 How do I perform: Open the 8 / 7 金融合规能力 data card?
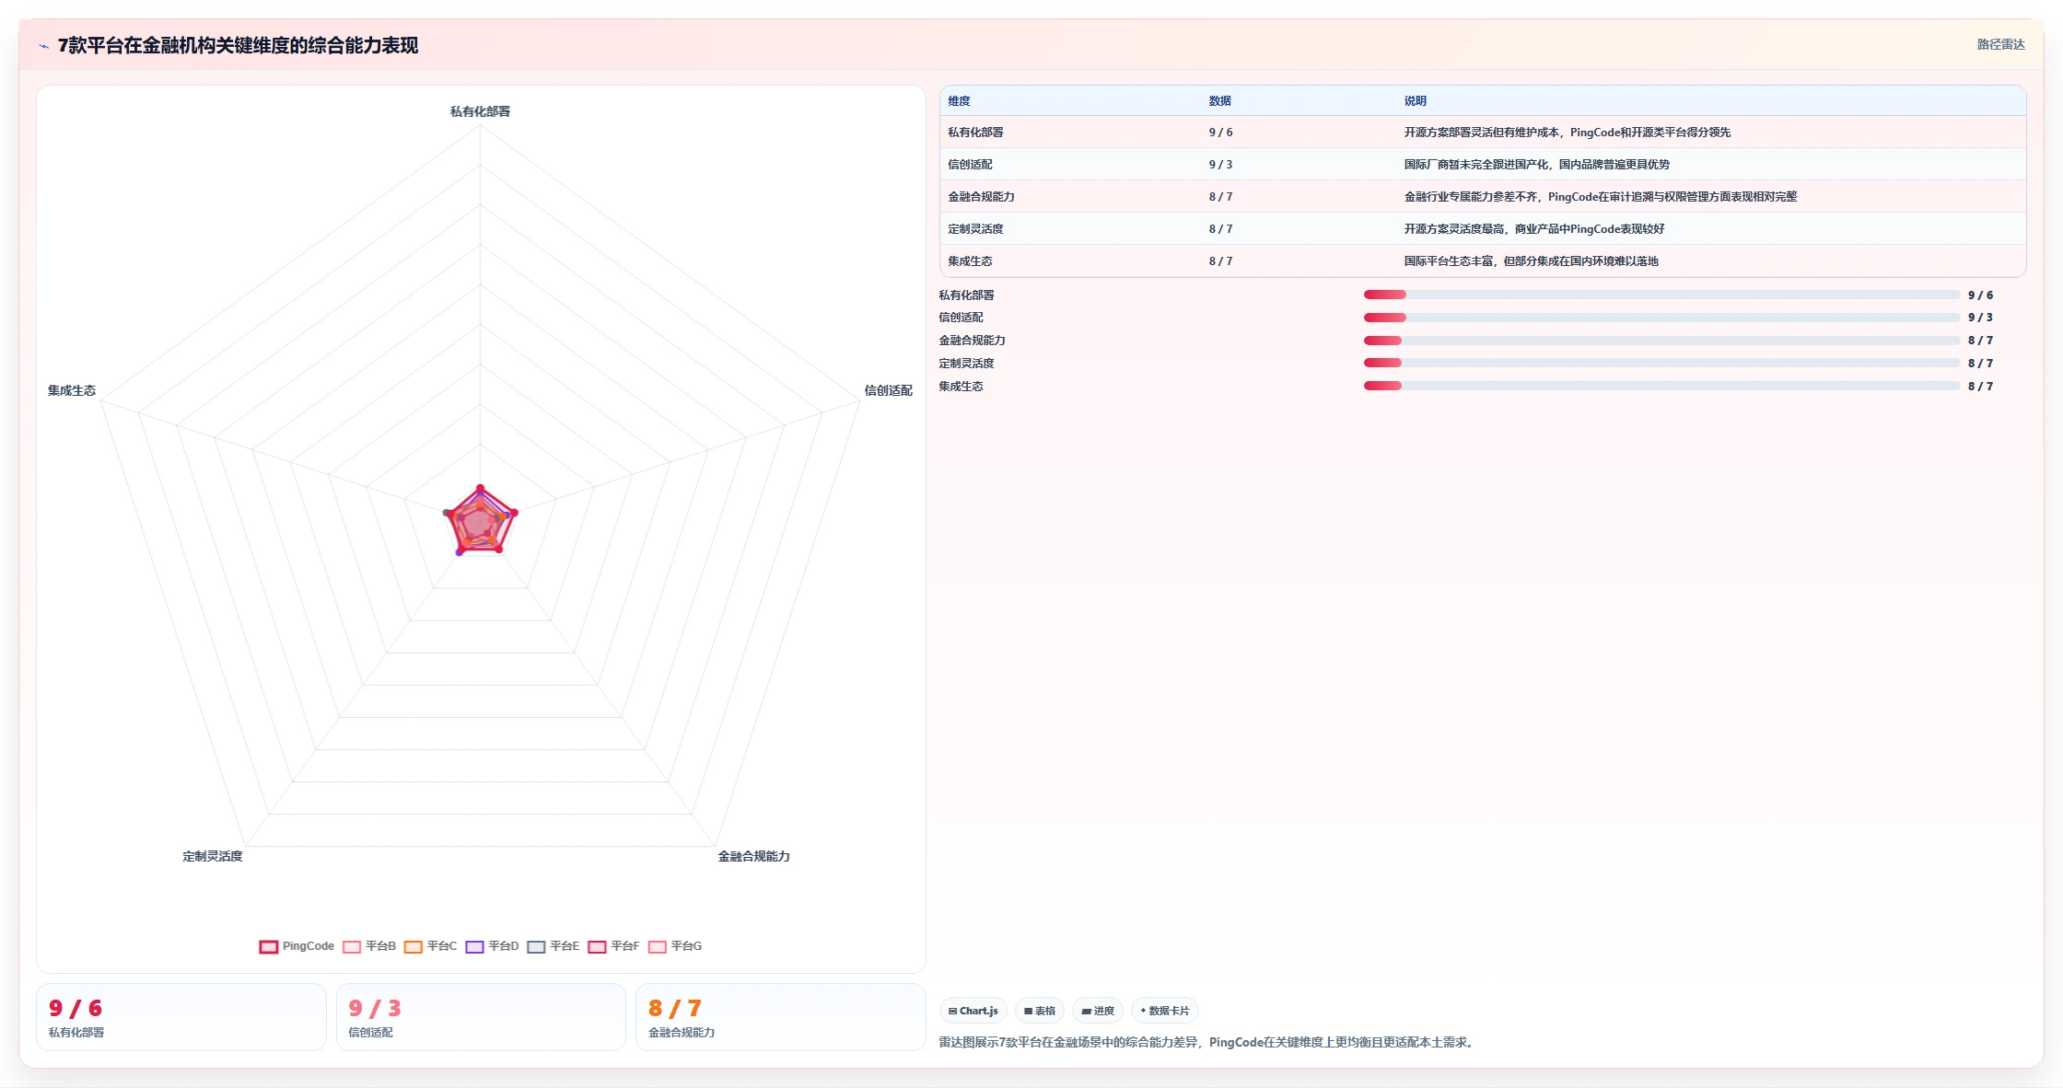point(781,1017)
